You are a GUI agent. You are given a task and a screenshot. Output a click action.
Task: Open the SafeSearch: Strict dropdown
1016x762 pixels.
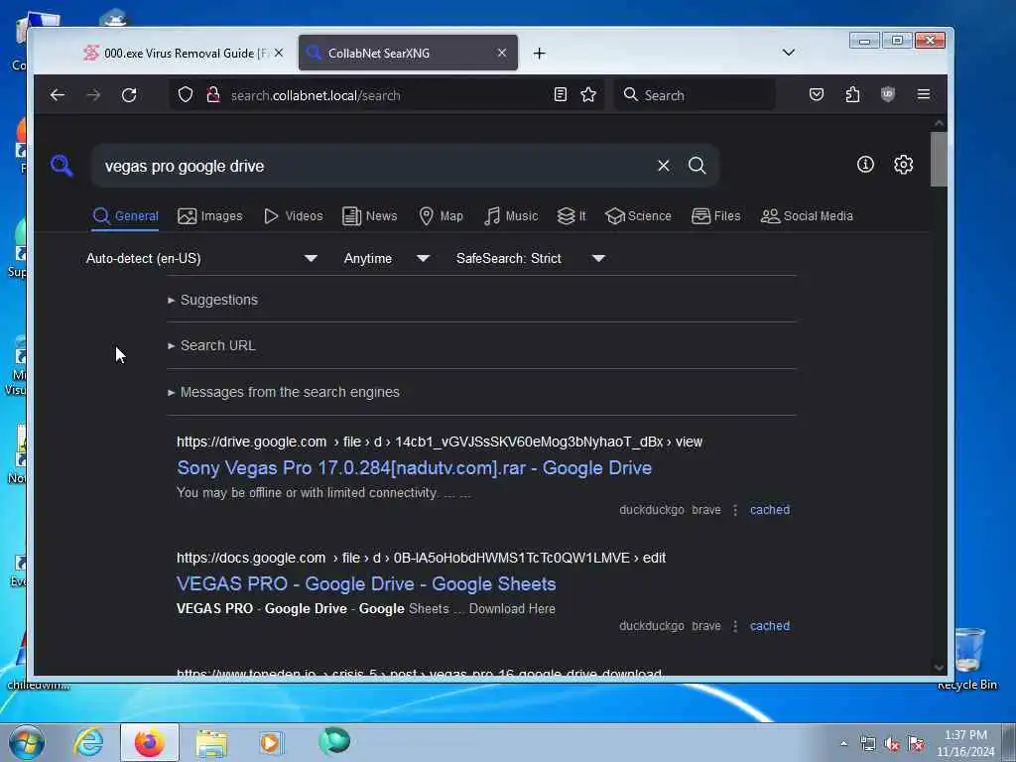pyautogui.click(x=531, y=258)
